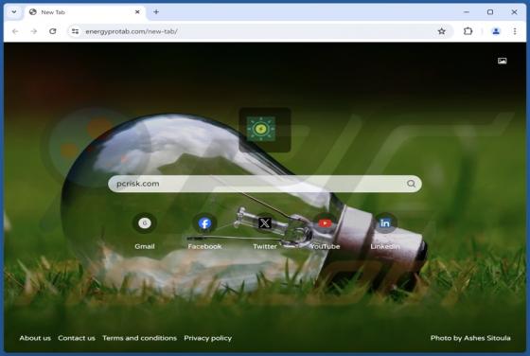Viewport: 530px width, 356px height.
Task: Reload the current page
Action: [53, 31]
